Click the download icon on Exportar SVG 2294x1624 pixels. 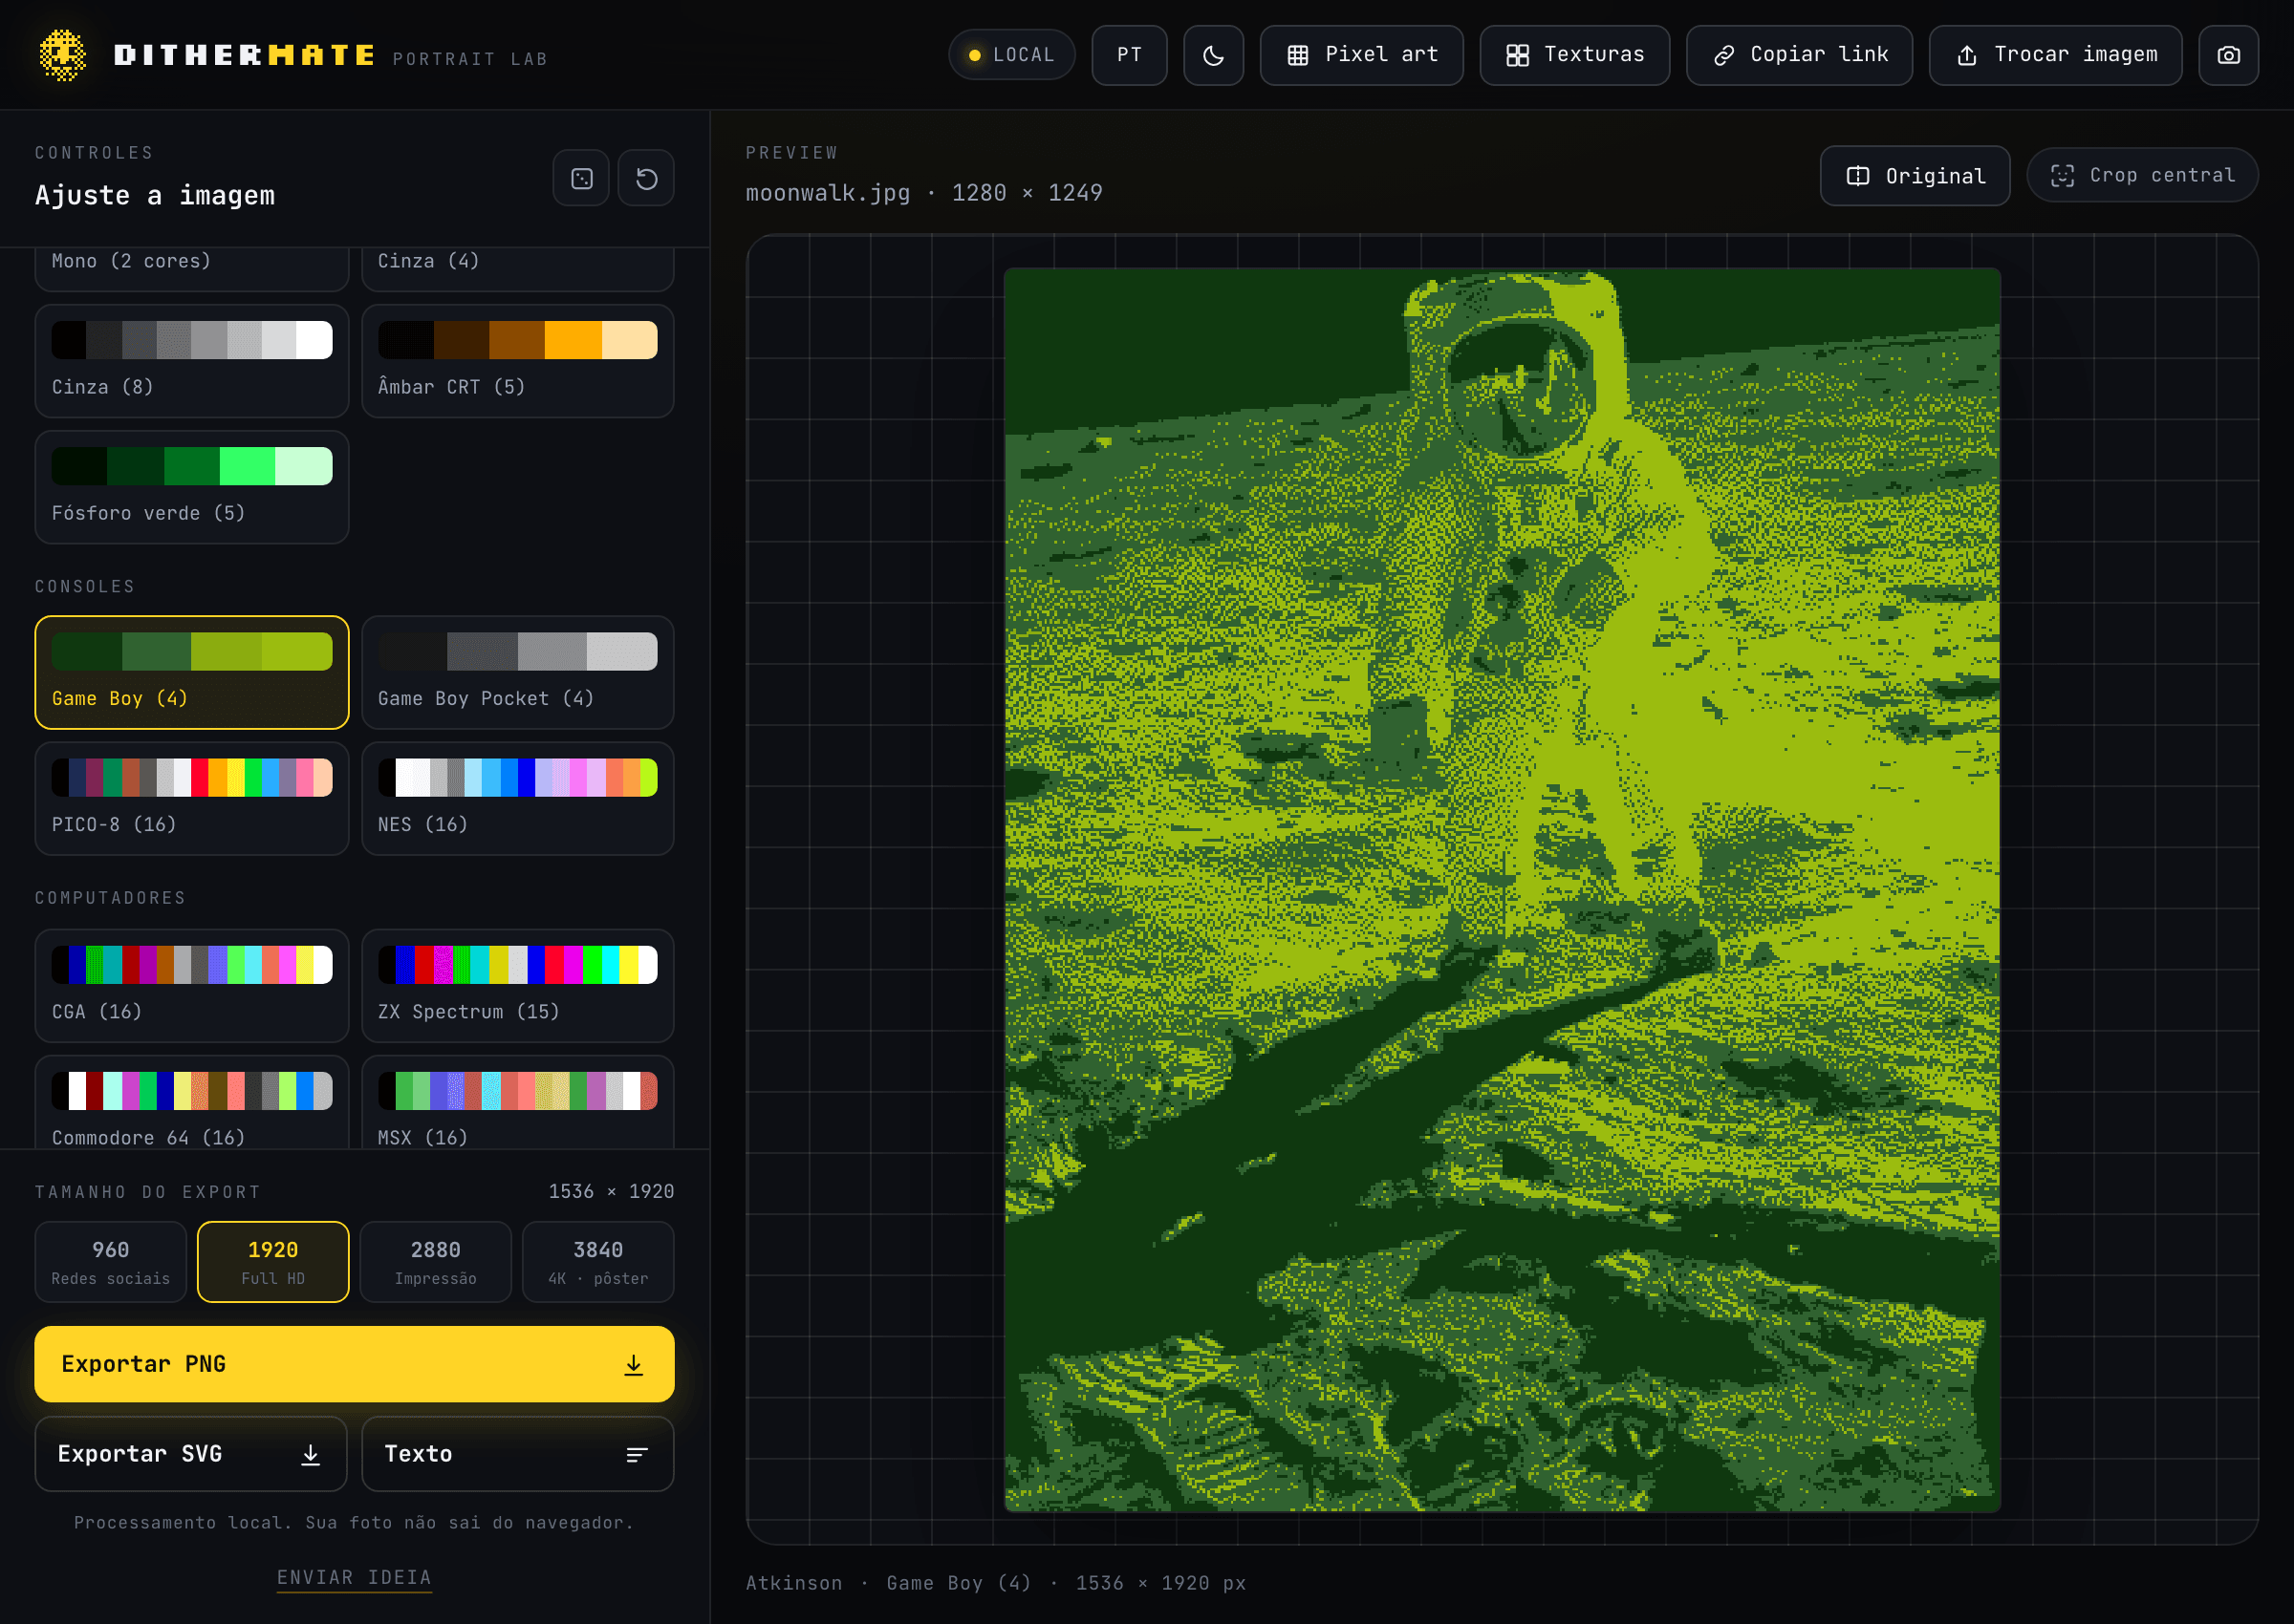click(310, 1454)
